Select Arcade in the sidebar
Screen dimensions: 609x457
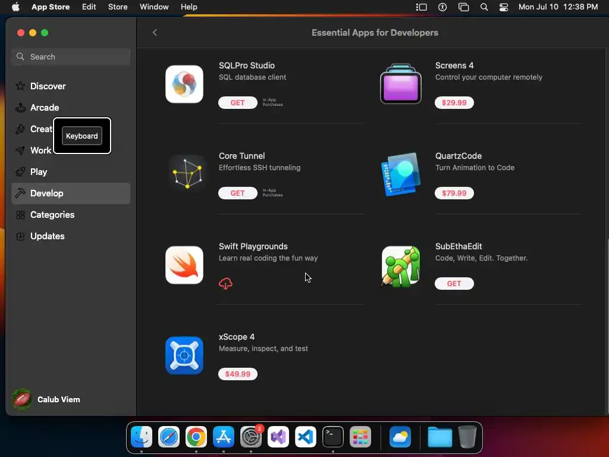(71, 108)
